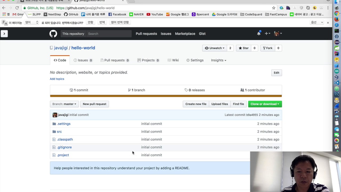Click Find file button
The width and height of the screenshot is (341, 192).
click(x=238, y=104)
